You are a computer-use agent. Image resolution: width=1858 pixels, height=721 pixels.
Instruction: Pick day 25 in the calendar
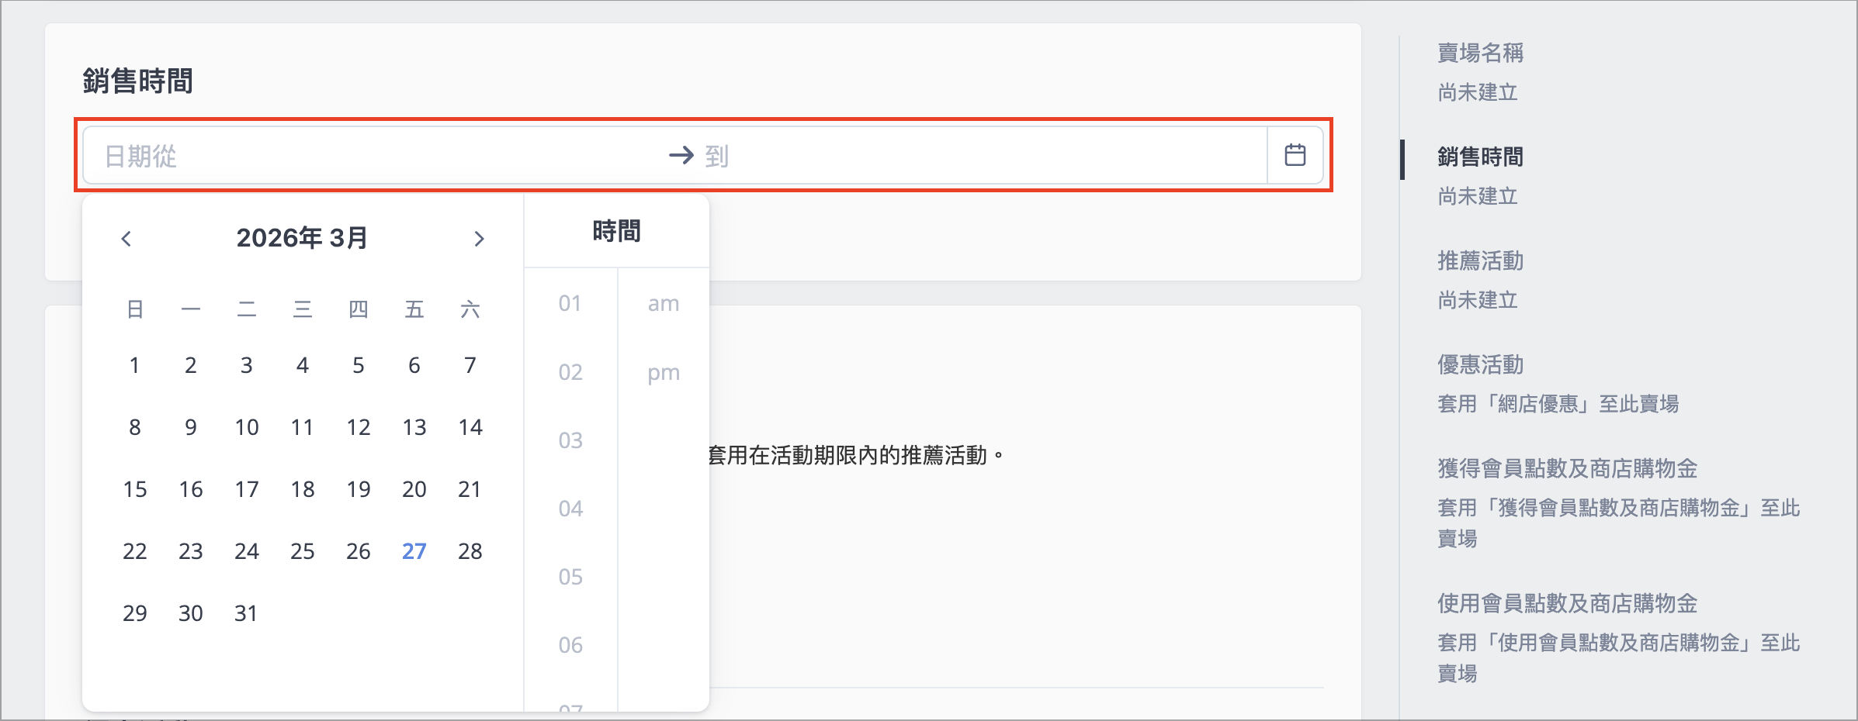303,551
